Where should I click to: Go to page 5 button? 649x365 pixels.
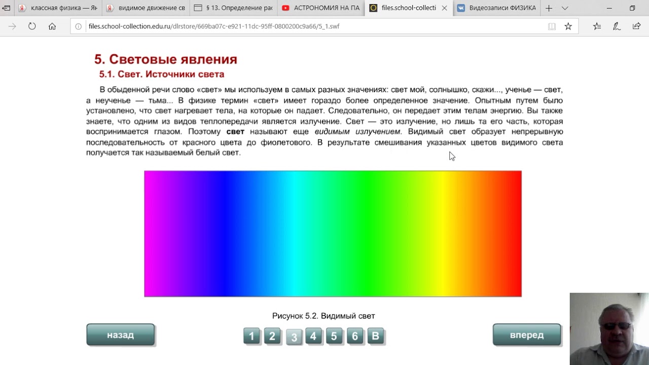[x=334, y=336]
